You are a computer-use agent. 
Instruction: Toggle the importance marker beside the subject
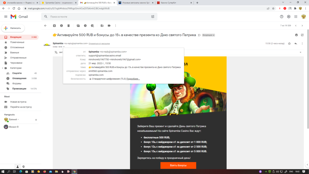coord(199,35)
